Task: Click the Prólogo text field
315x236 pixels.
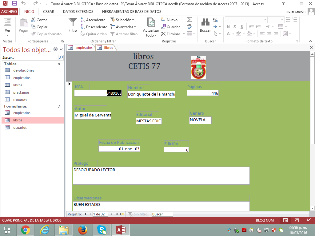Action: [x=161, y=175]
